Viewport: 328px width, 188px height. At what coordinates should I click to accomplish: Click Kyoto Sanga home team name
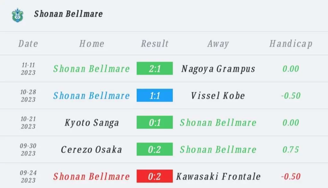(92, 123)
